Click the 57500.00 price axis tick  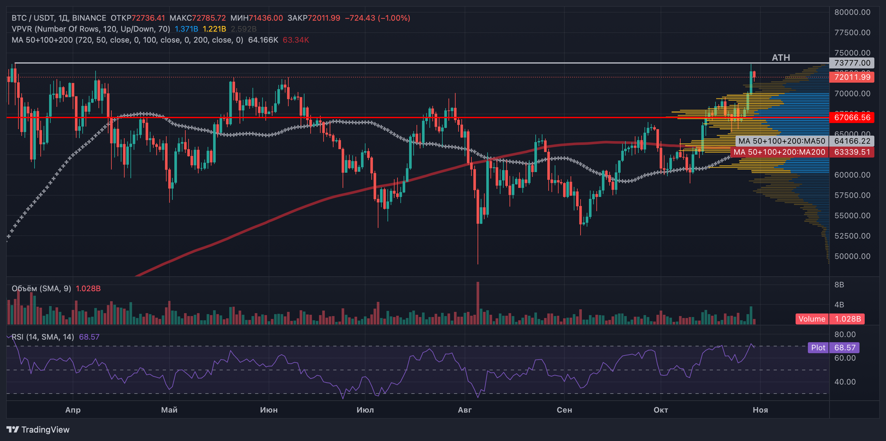pos(852,195)
